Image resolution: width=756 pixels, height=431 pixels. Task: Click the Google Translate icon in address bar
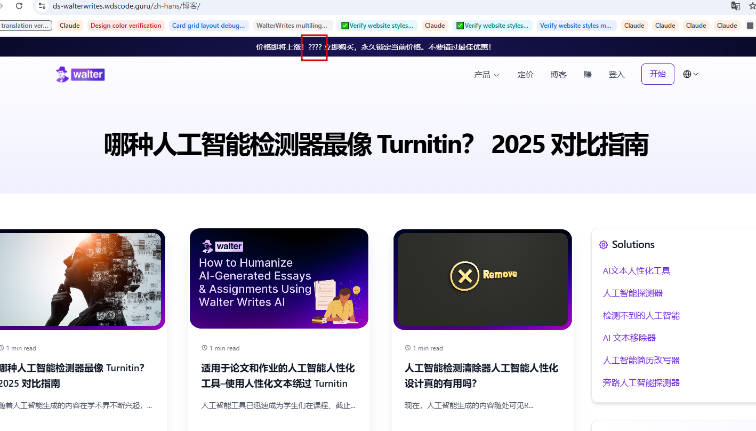point(735,6)
